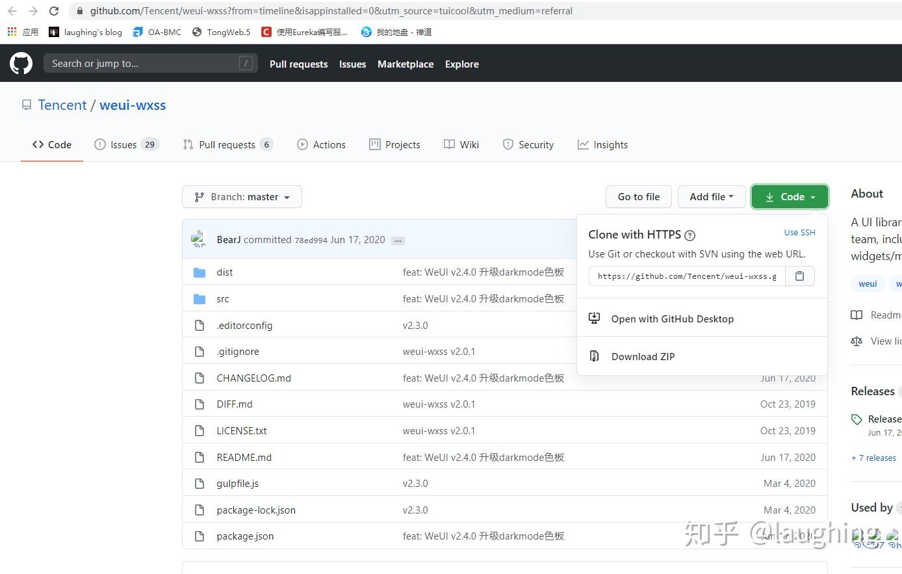Choose Download ZIP
Image resolution: width=902 pixels, height=574 pixels.
pyautogui.click(x=702, y=356)
